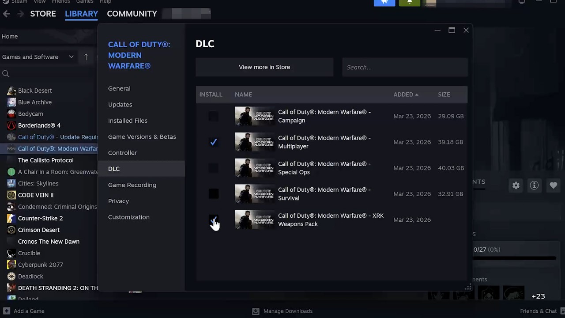
Task: Toggle install checkbox for XRK Weapons Pack
Action: pyautogui.click(x=213, y=220)
